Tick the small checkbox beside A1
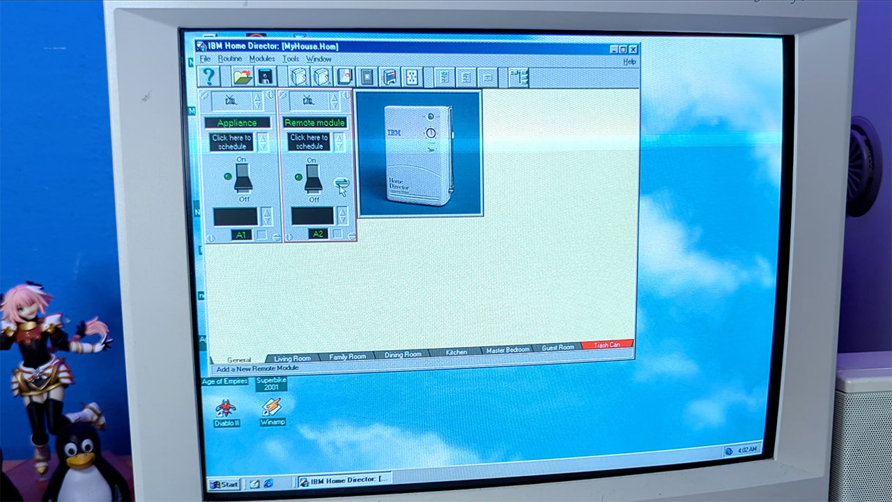This screenshot has height=502, width=892. click(x=261, y=235)
